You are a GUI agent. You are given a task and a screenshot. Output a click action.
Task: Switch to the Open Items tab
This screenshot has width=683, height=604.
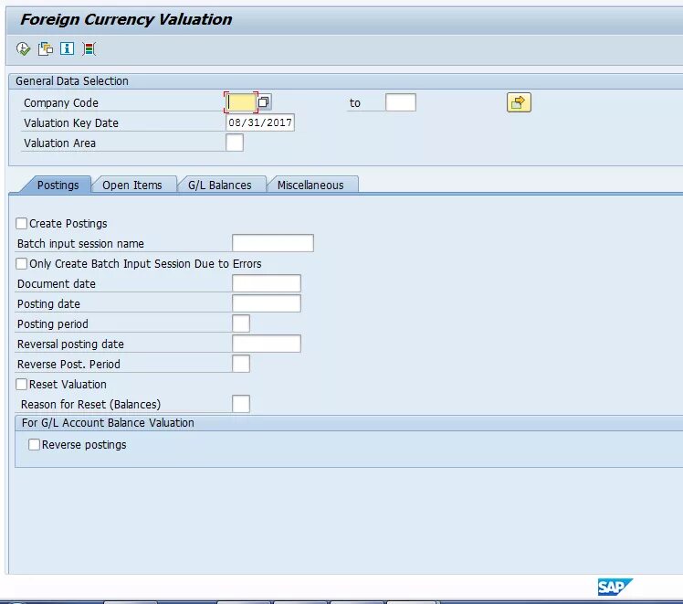[132, 185]
